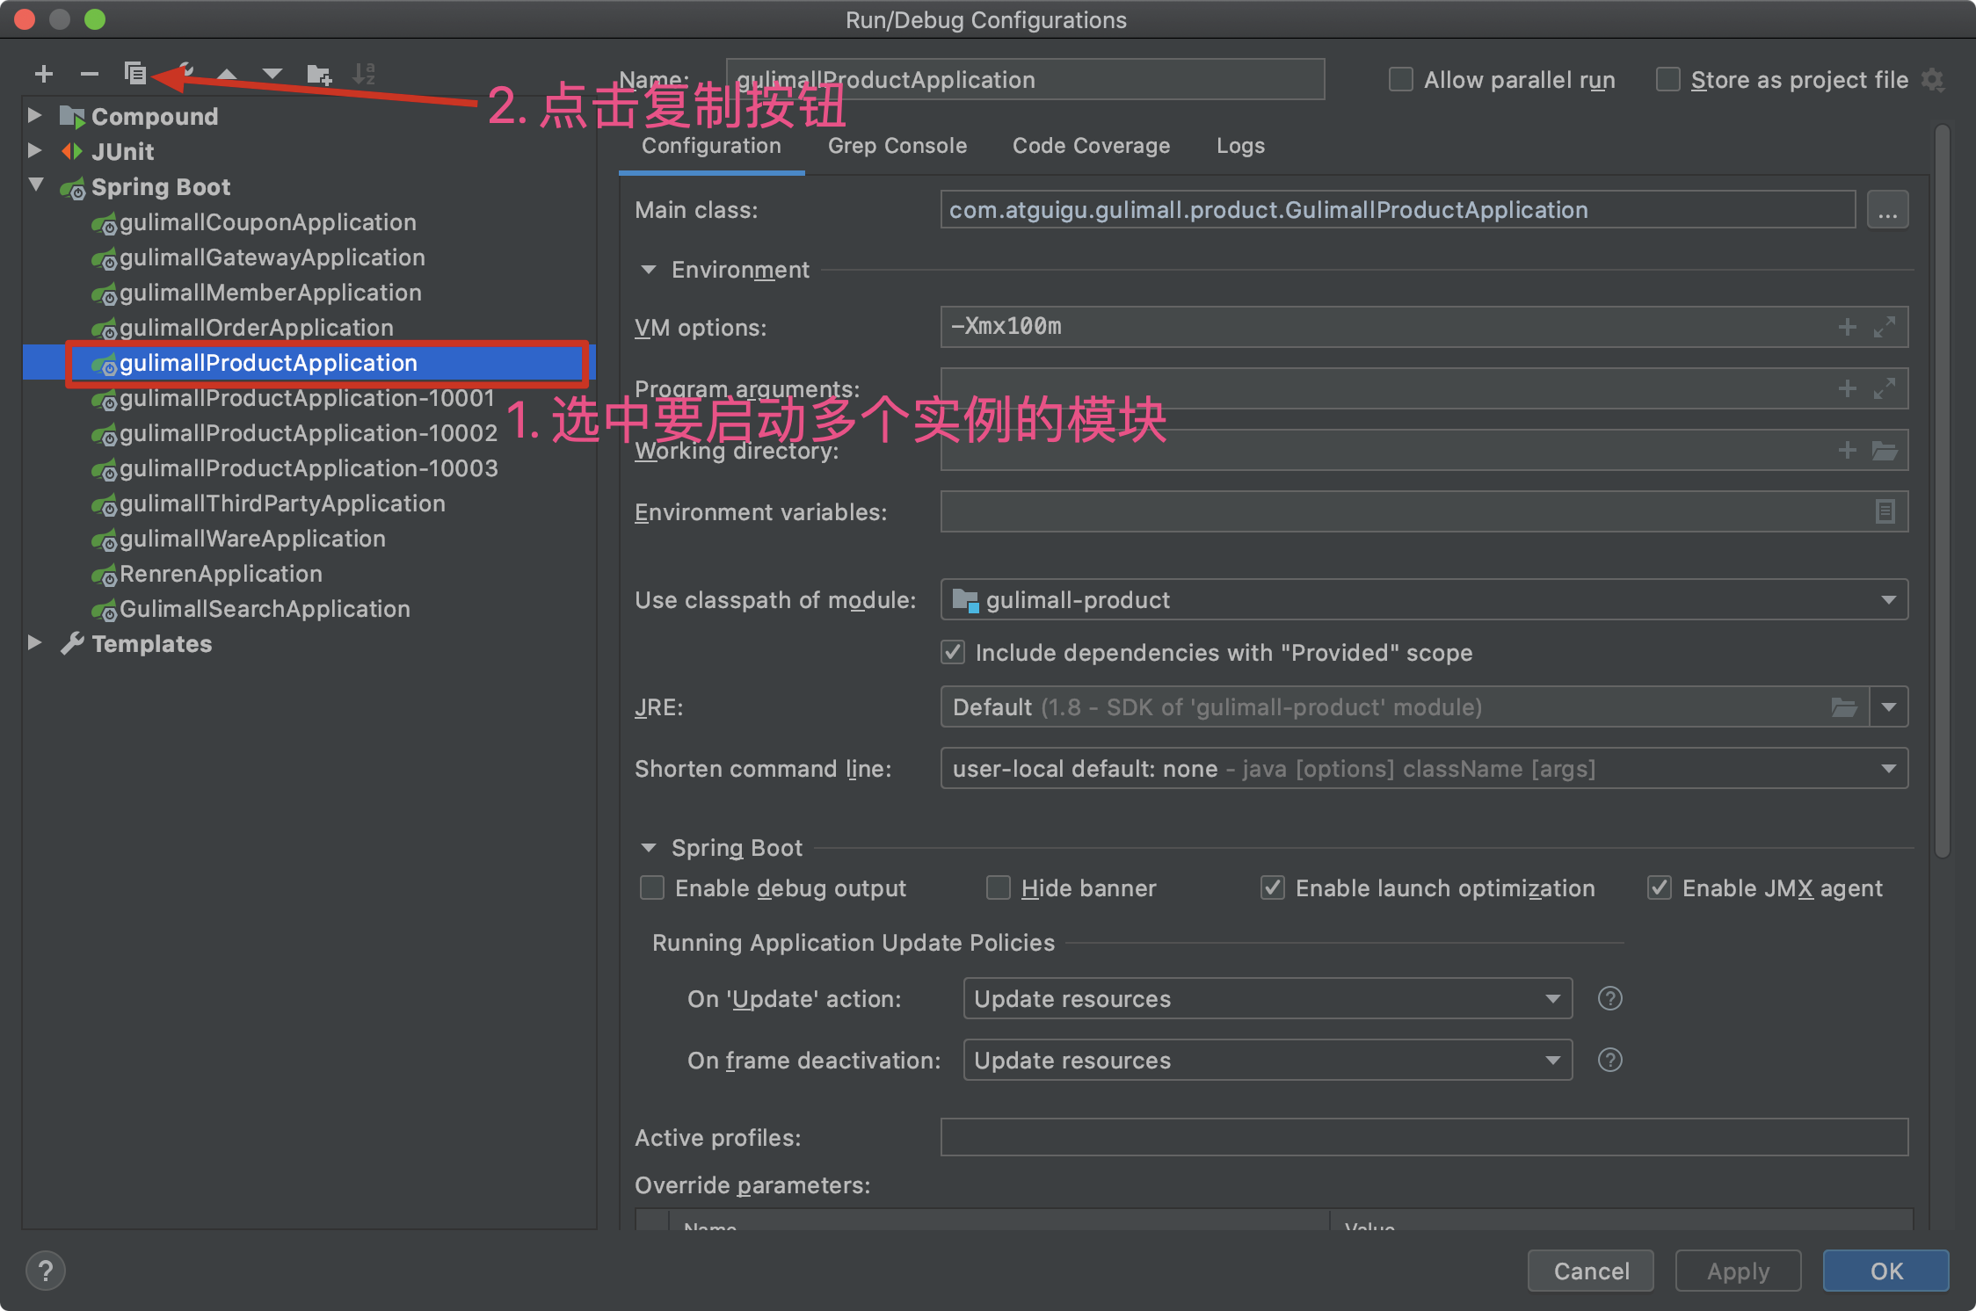The width and height of the screenshot is (1976, 1311).
Task: Enable the Allow parallel run checkbox
Action: 1399,79
